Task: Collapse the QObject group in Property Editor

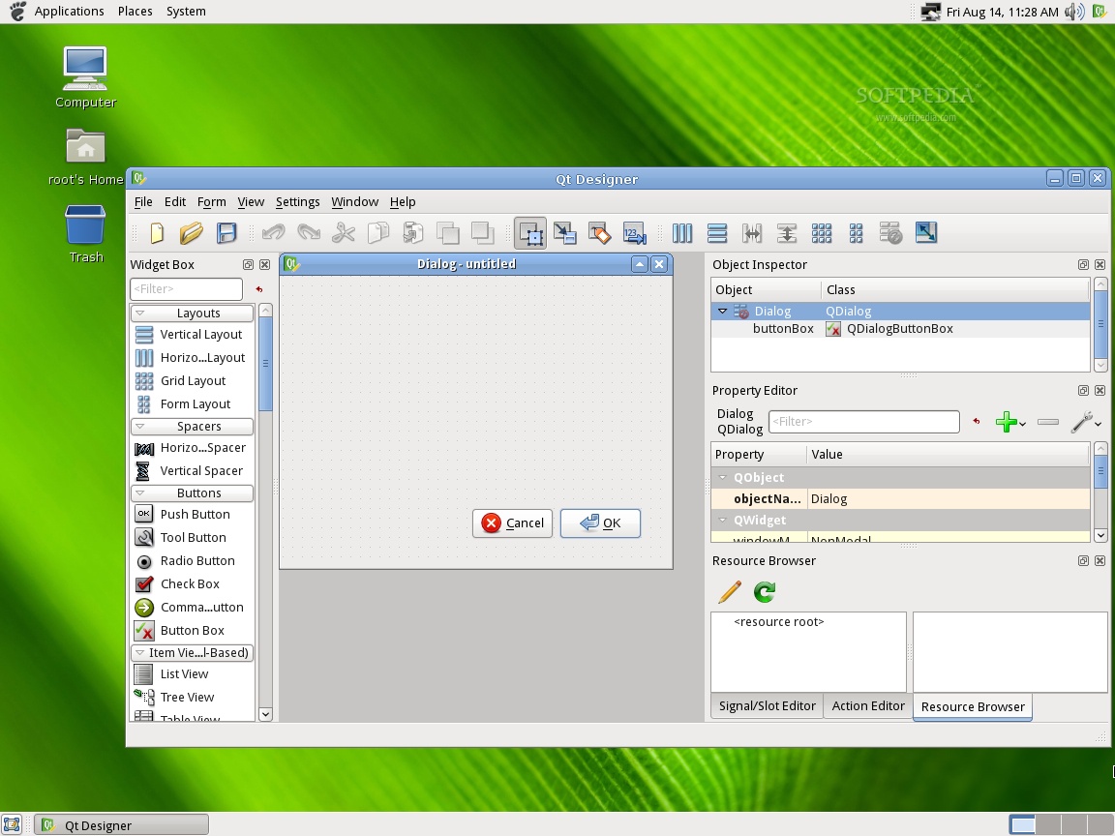Action: click(722, 477)
